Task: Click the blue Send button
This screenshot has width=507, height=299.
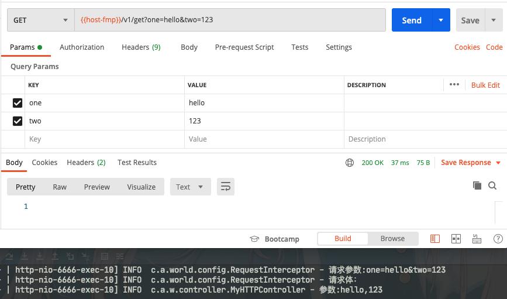Action: pyautogui.click(x=412, y=20)
